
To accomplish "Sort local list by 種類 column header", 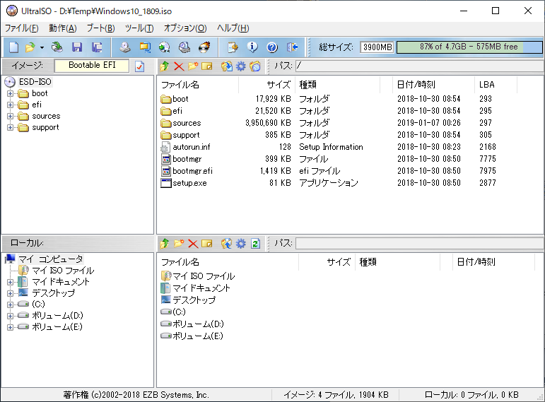I will tap(397, 262).
